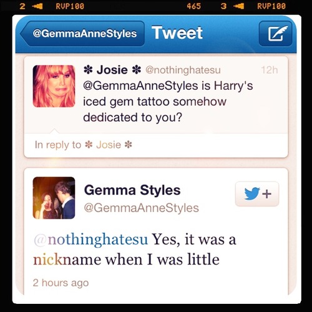This screenshot has height=312, width=312.
Task: Select the Gemma Styles display name
Action: coord(132,190)
